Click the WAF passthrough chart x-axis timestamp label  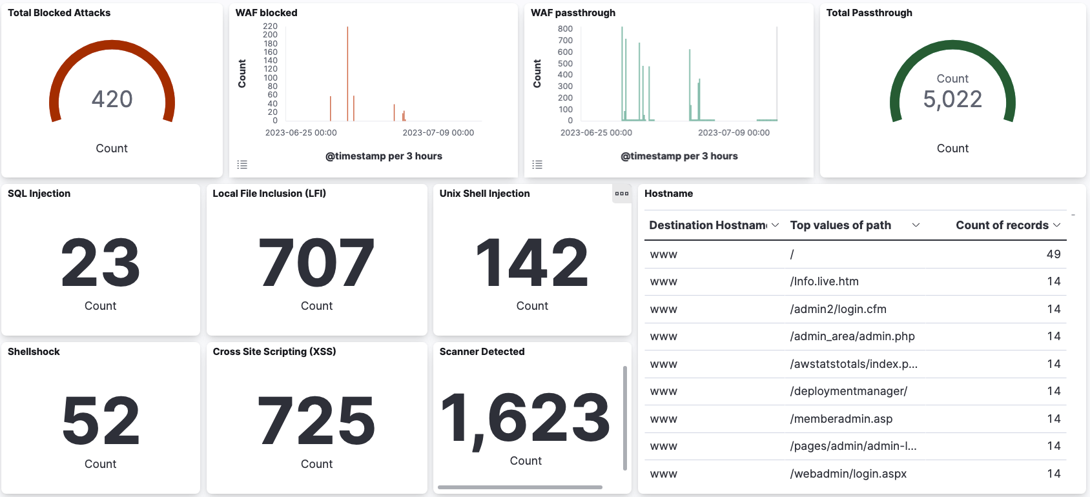[x=679, y=156]
